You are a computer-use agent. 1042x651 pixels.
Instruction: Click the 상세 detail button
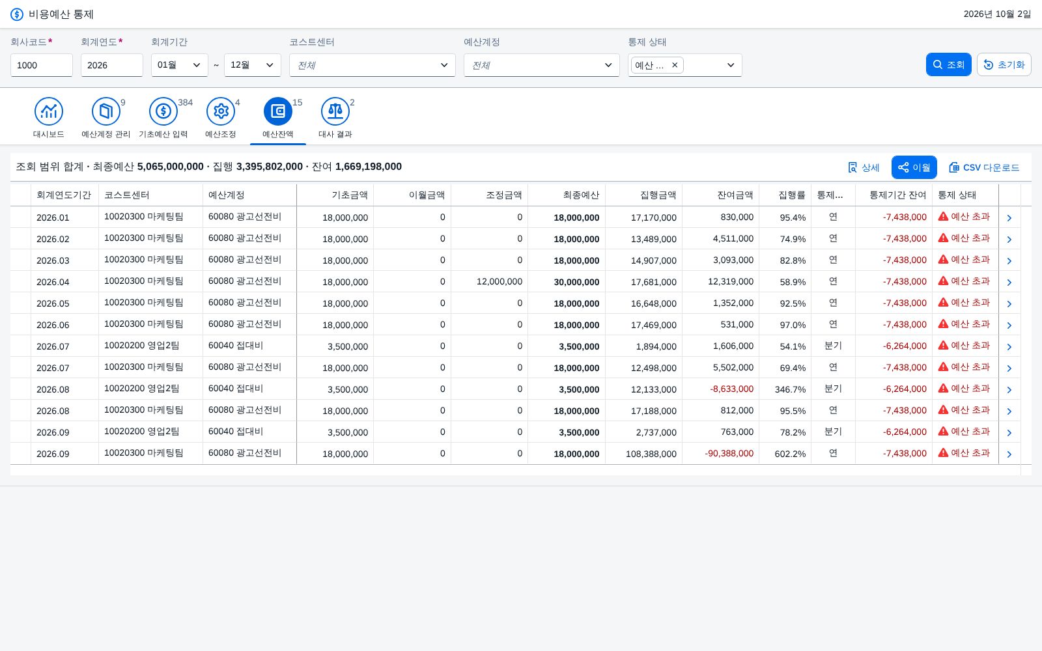[x=864, y=167]
